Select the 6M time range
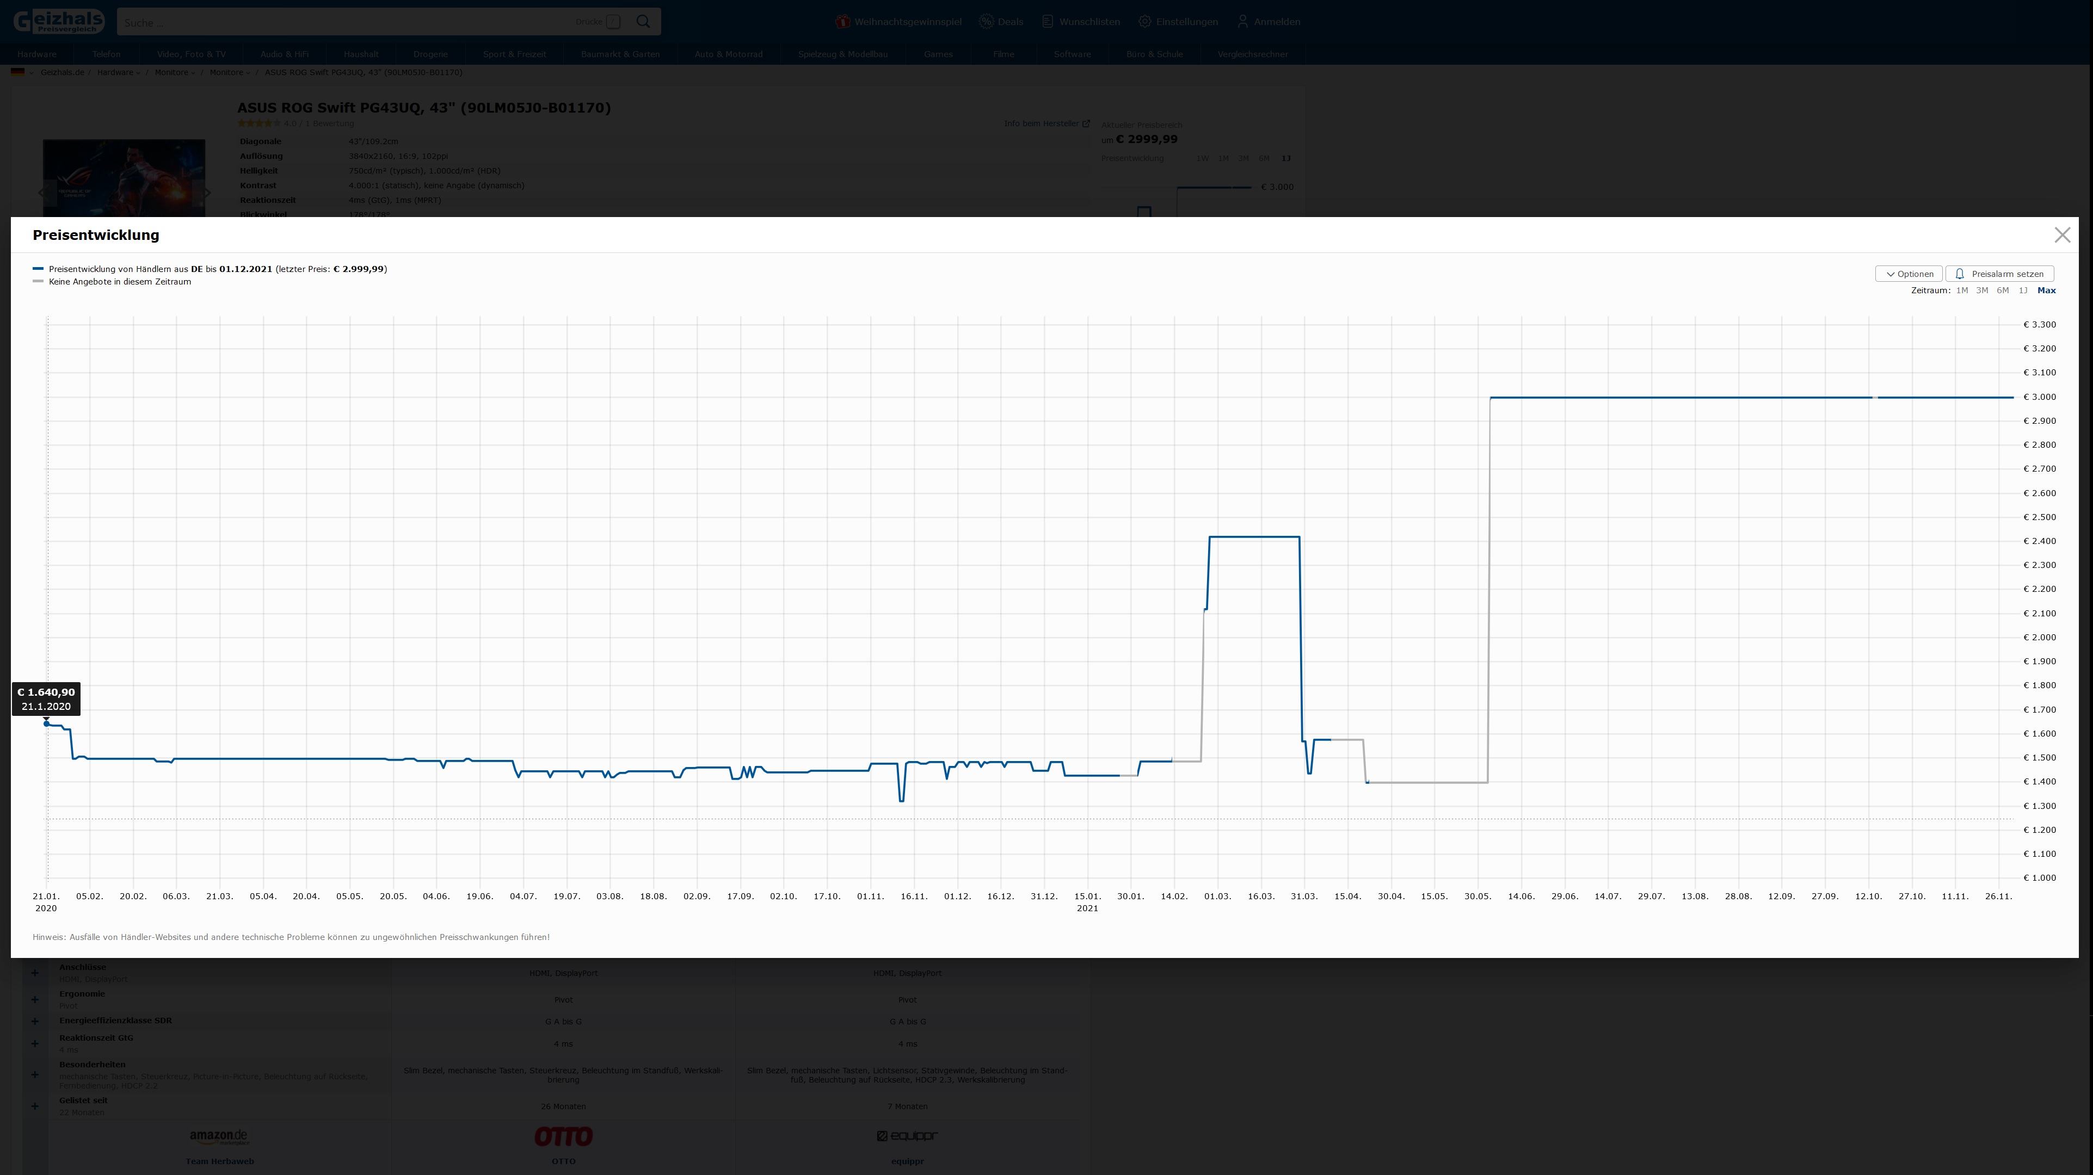2093x1175 pixels. tap(2002, 290)
